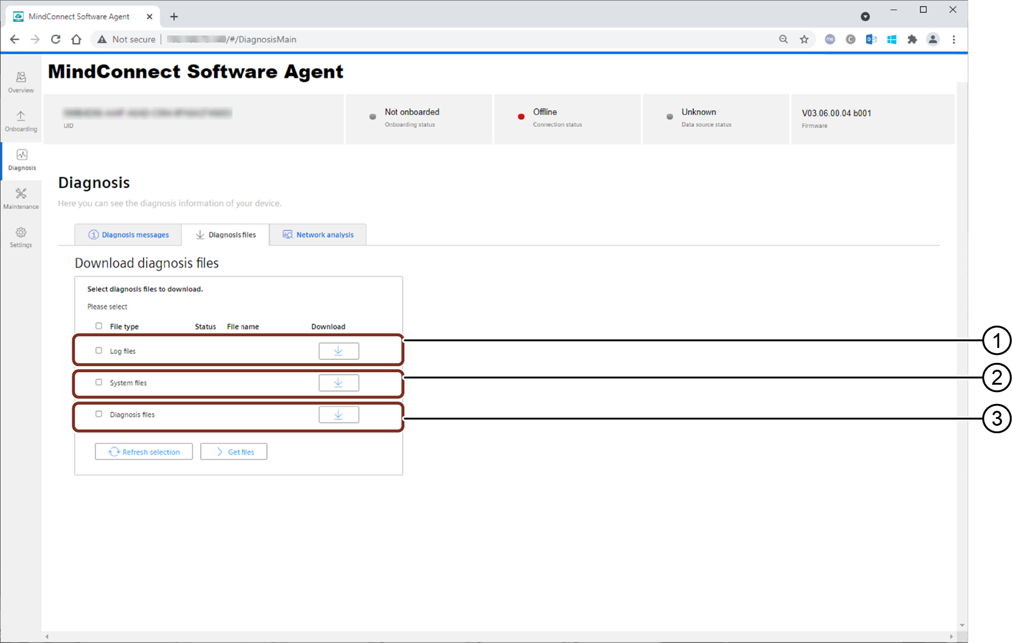Switch to the Diagnosis messages tab
This screenshot has height=643, width=1012.
point(128,235)
